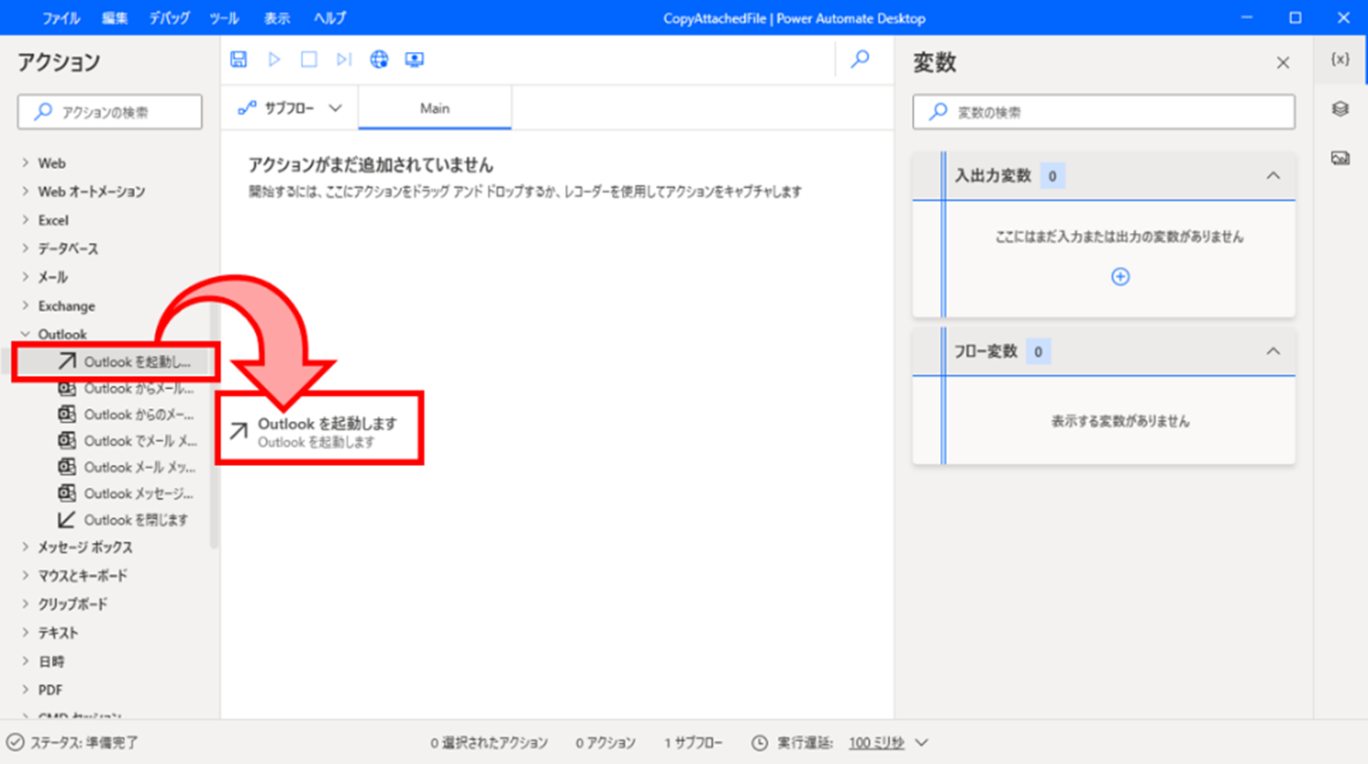
Task: Click the 1 サブフロー status text
Action: [693, 742]
